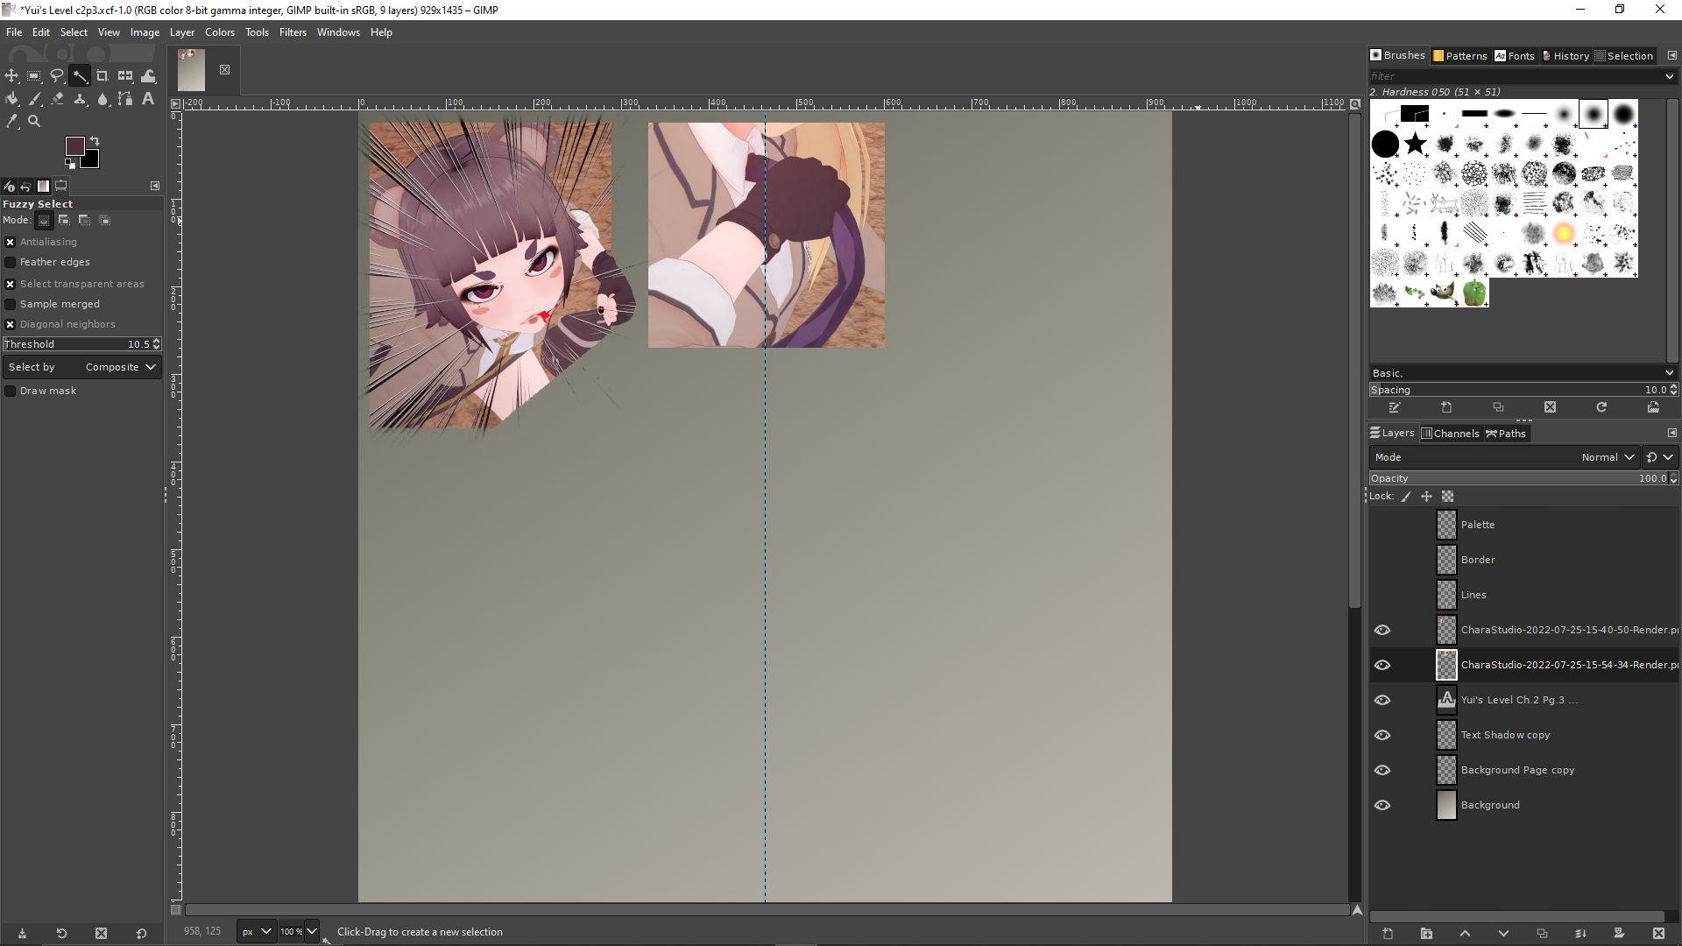1682x946 pixels.
Task: Choose Add to selection mode
Action: tap(64, 220)
